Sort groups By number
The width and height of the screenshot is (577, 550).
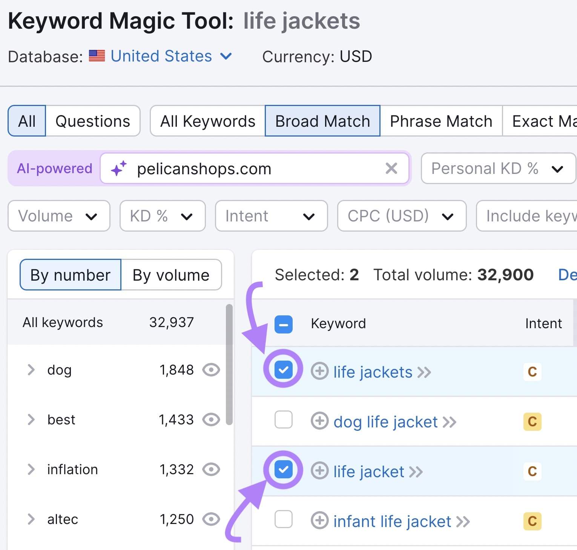(70, 275)
